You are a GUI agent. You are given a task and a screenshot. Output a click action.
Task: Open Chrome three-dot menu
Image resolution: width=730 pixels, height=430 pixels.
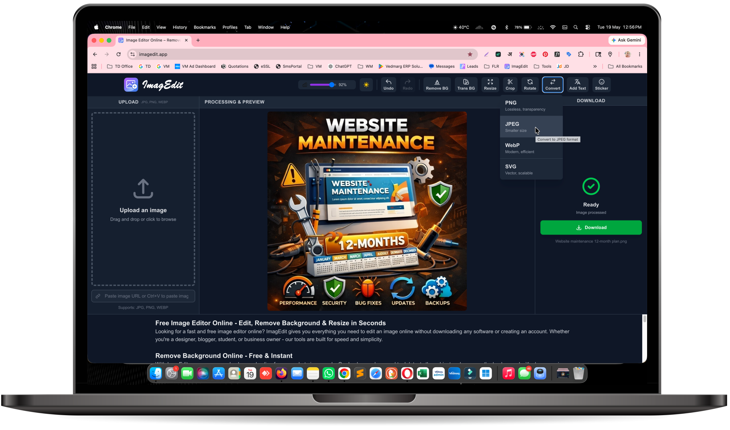[x=640, y=54]
